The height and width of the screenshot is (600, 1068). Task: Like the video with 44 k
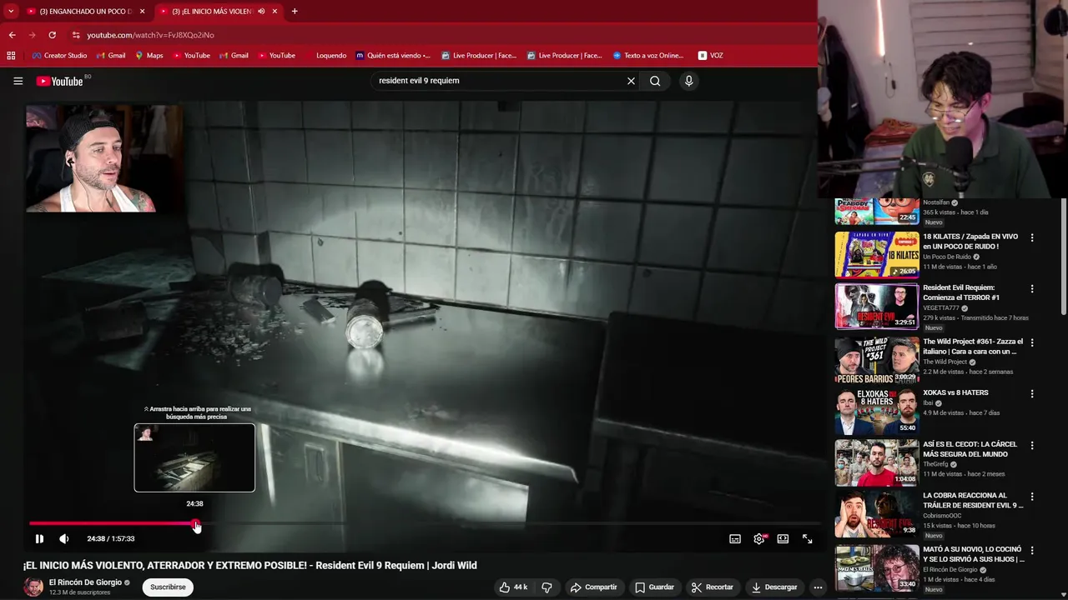tap(513, 587)
